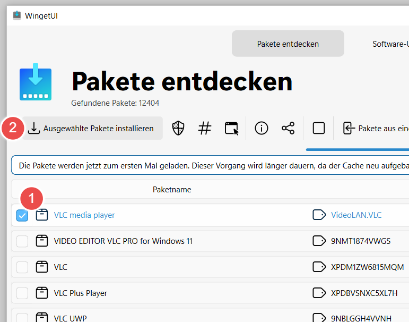
Task: Click 9NBLGGH4VVNH package ID
Action: [361, 318]
